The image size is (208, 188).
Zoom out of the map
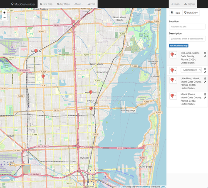(x=5, y=17)
